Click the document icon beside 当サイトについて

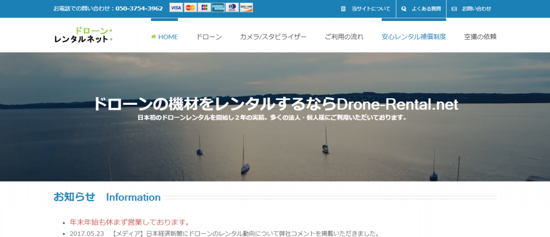[x=344, y=9]
